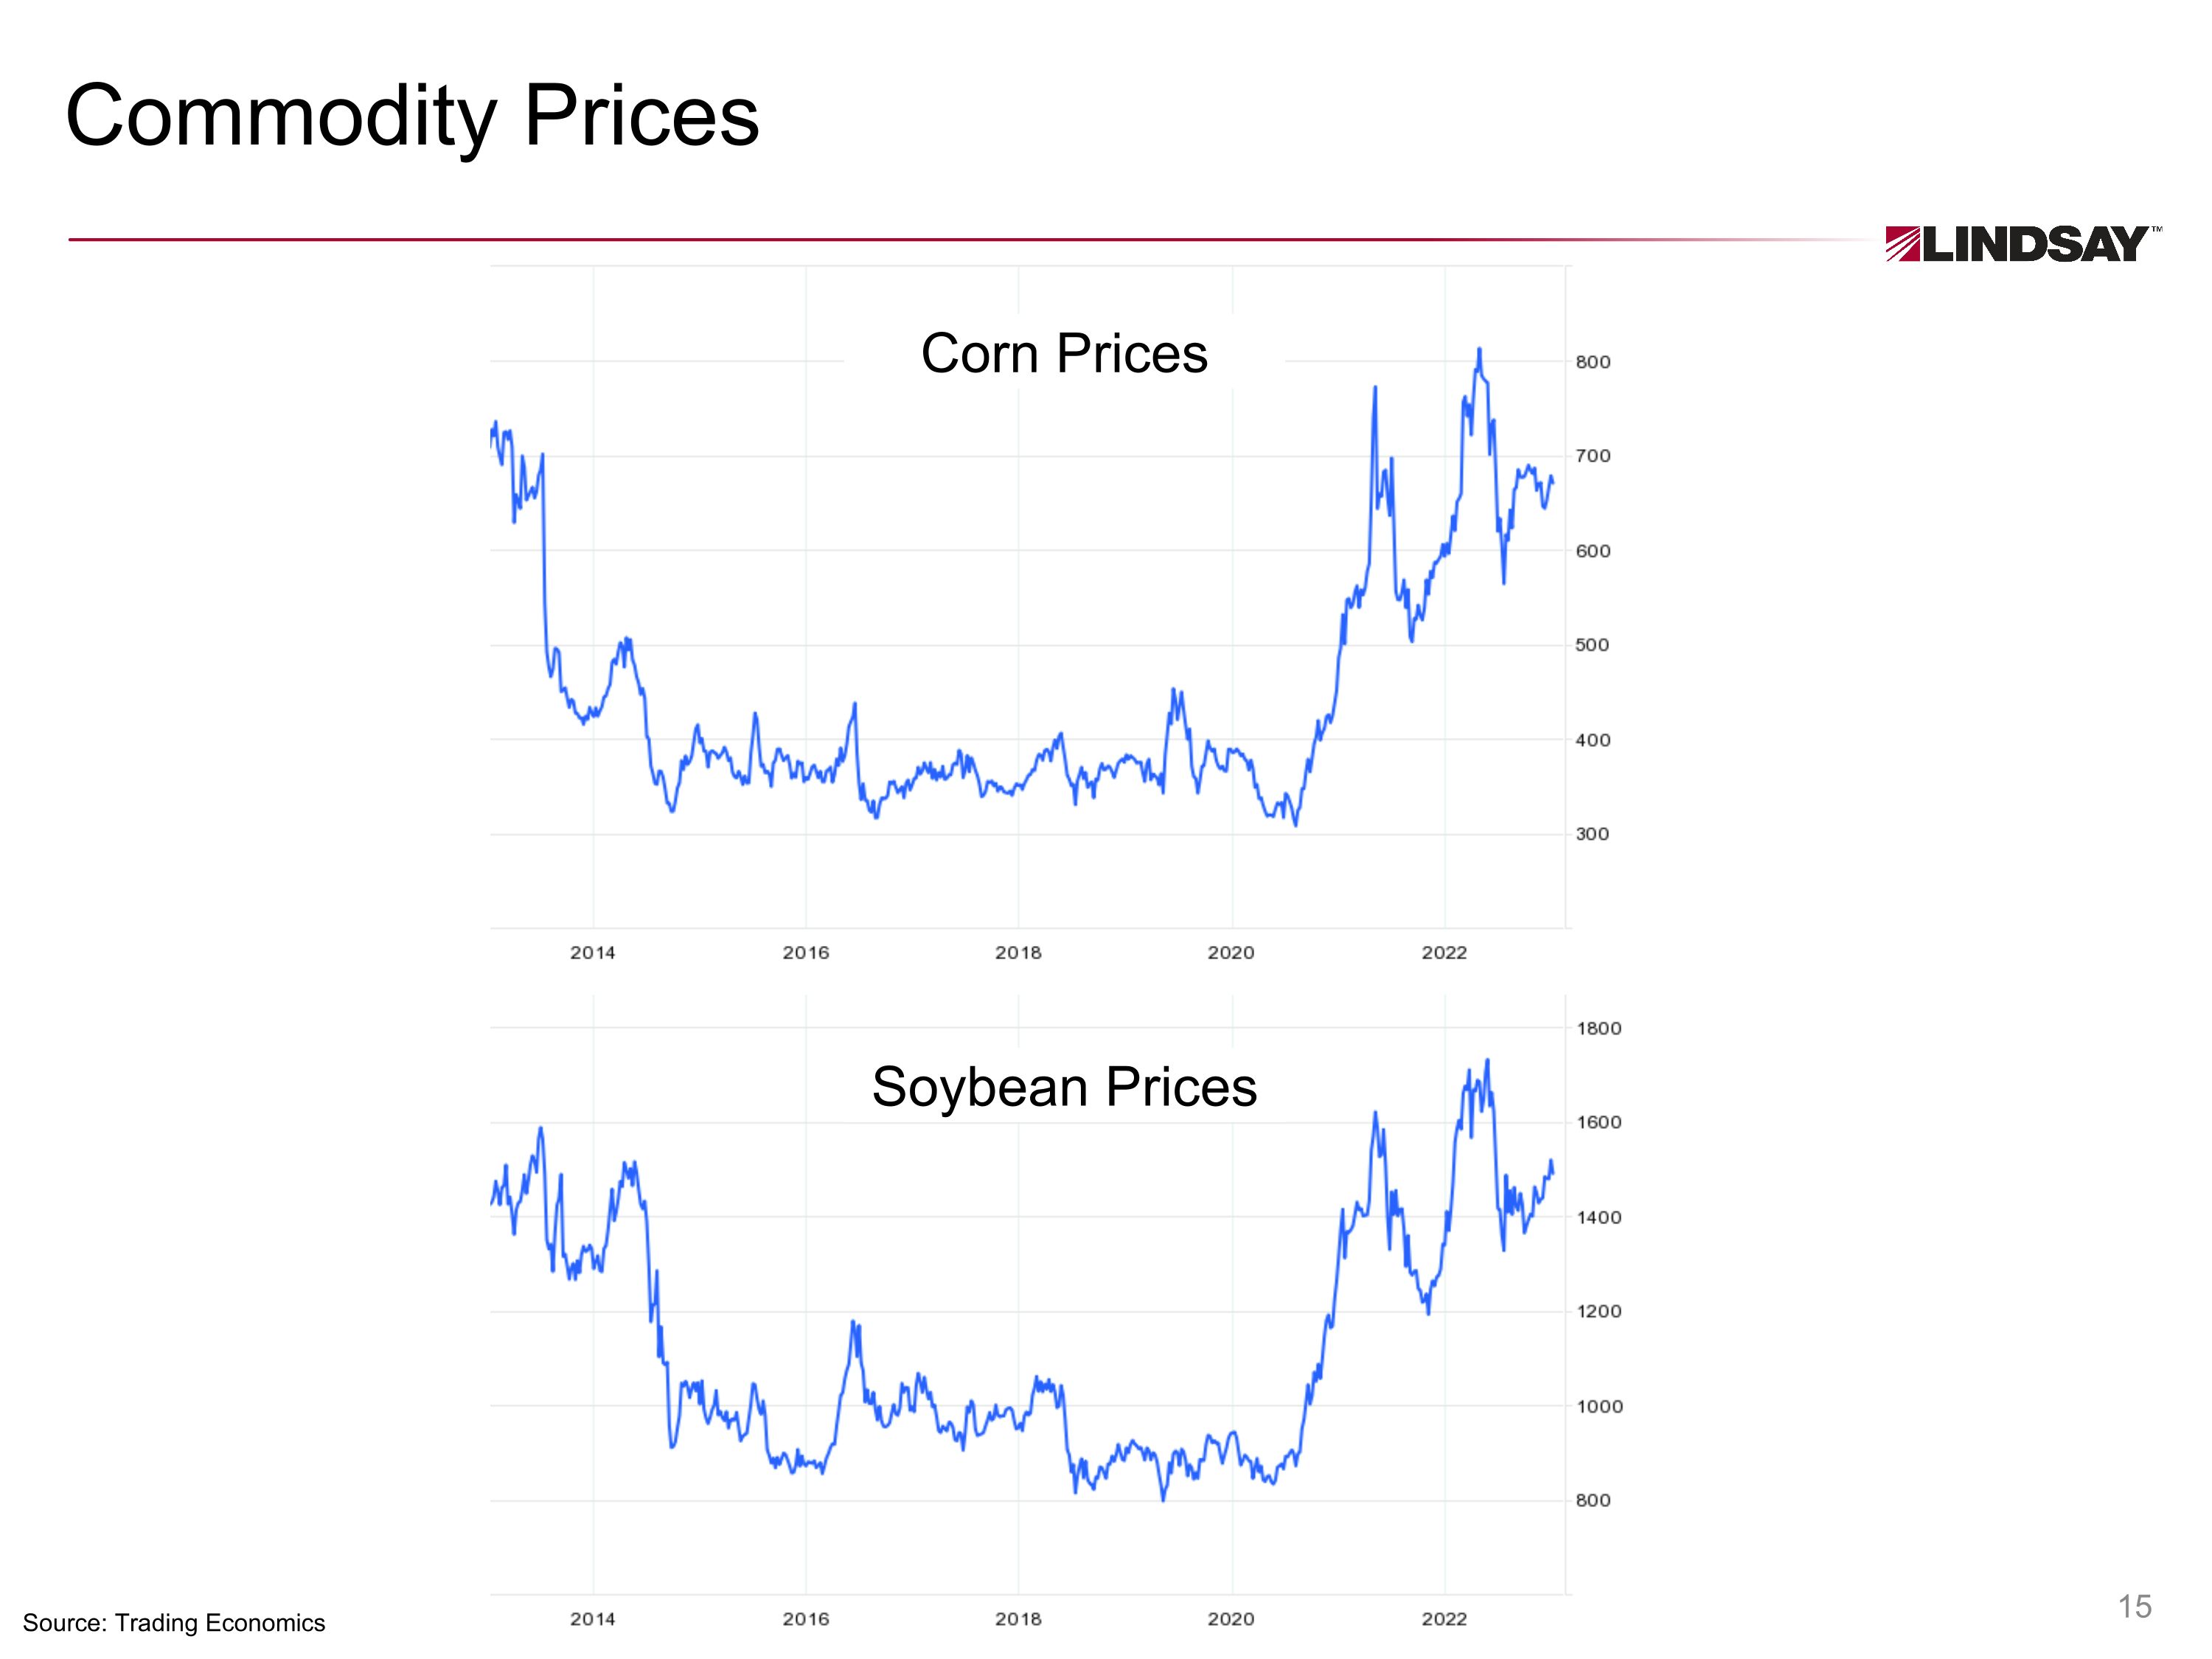This screenshot has width=2212, height=1659.
Task: Click the 2018 label under corn chart
Action: (x=1018, y=953)
